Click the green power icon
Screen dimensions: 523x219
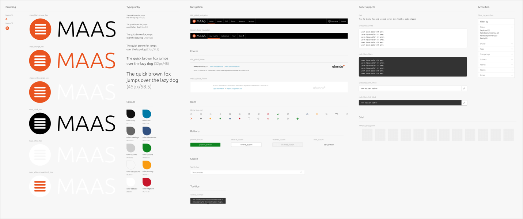pyautogui.click(x=278, y=119)
